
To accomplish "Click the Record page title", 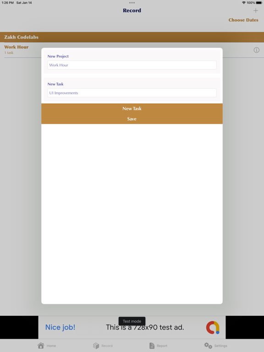I will [x=132, y=11].
